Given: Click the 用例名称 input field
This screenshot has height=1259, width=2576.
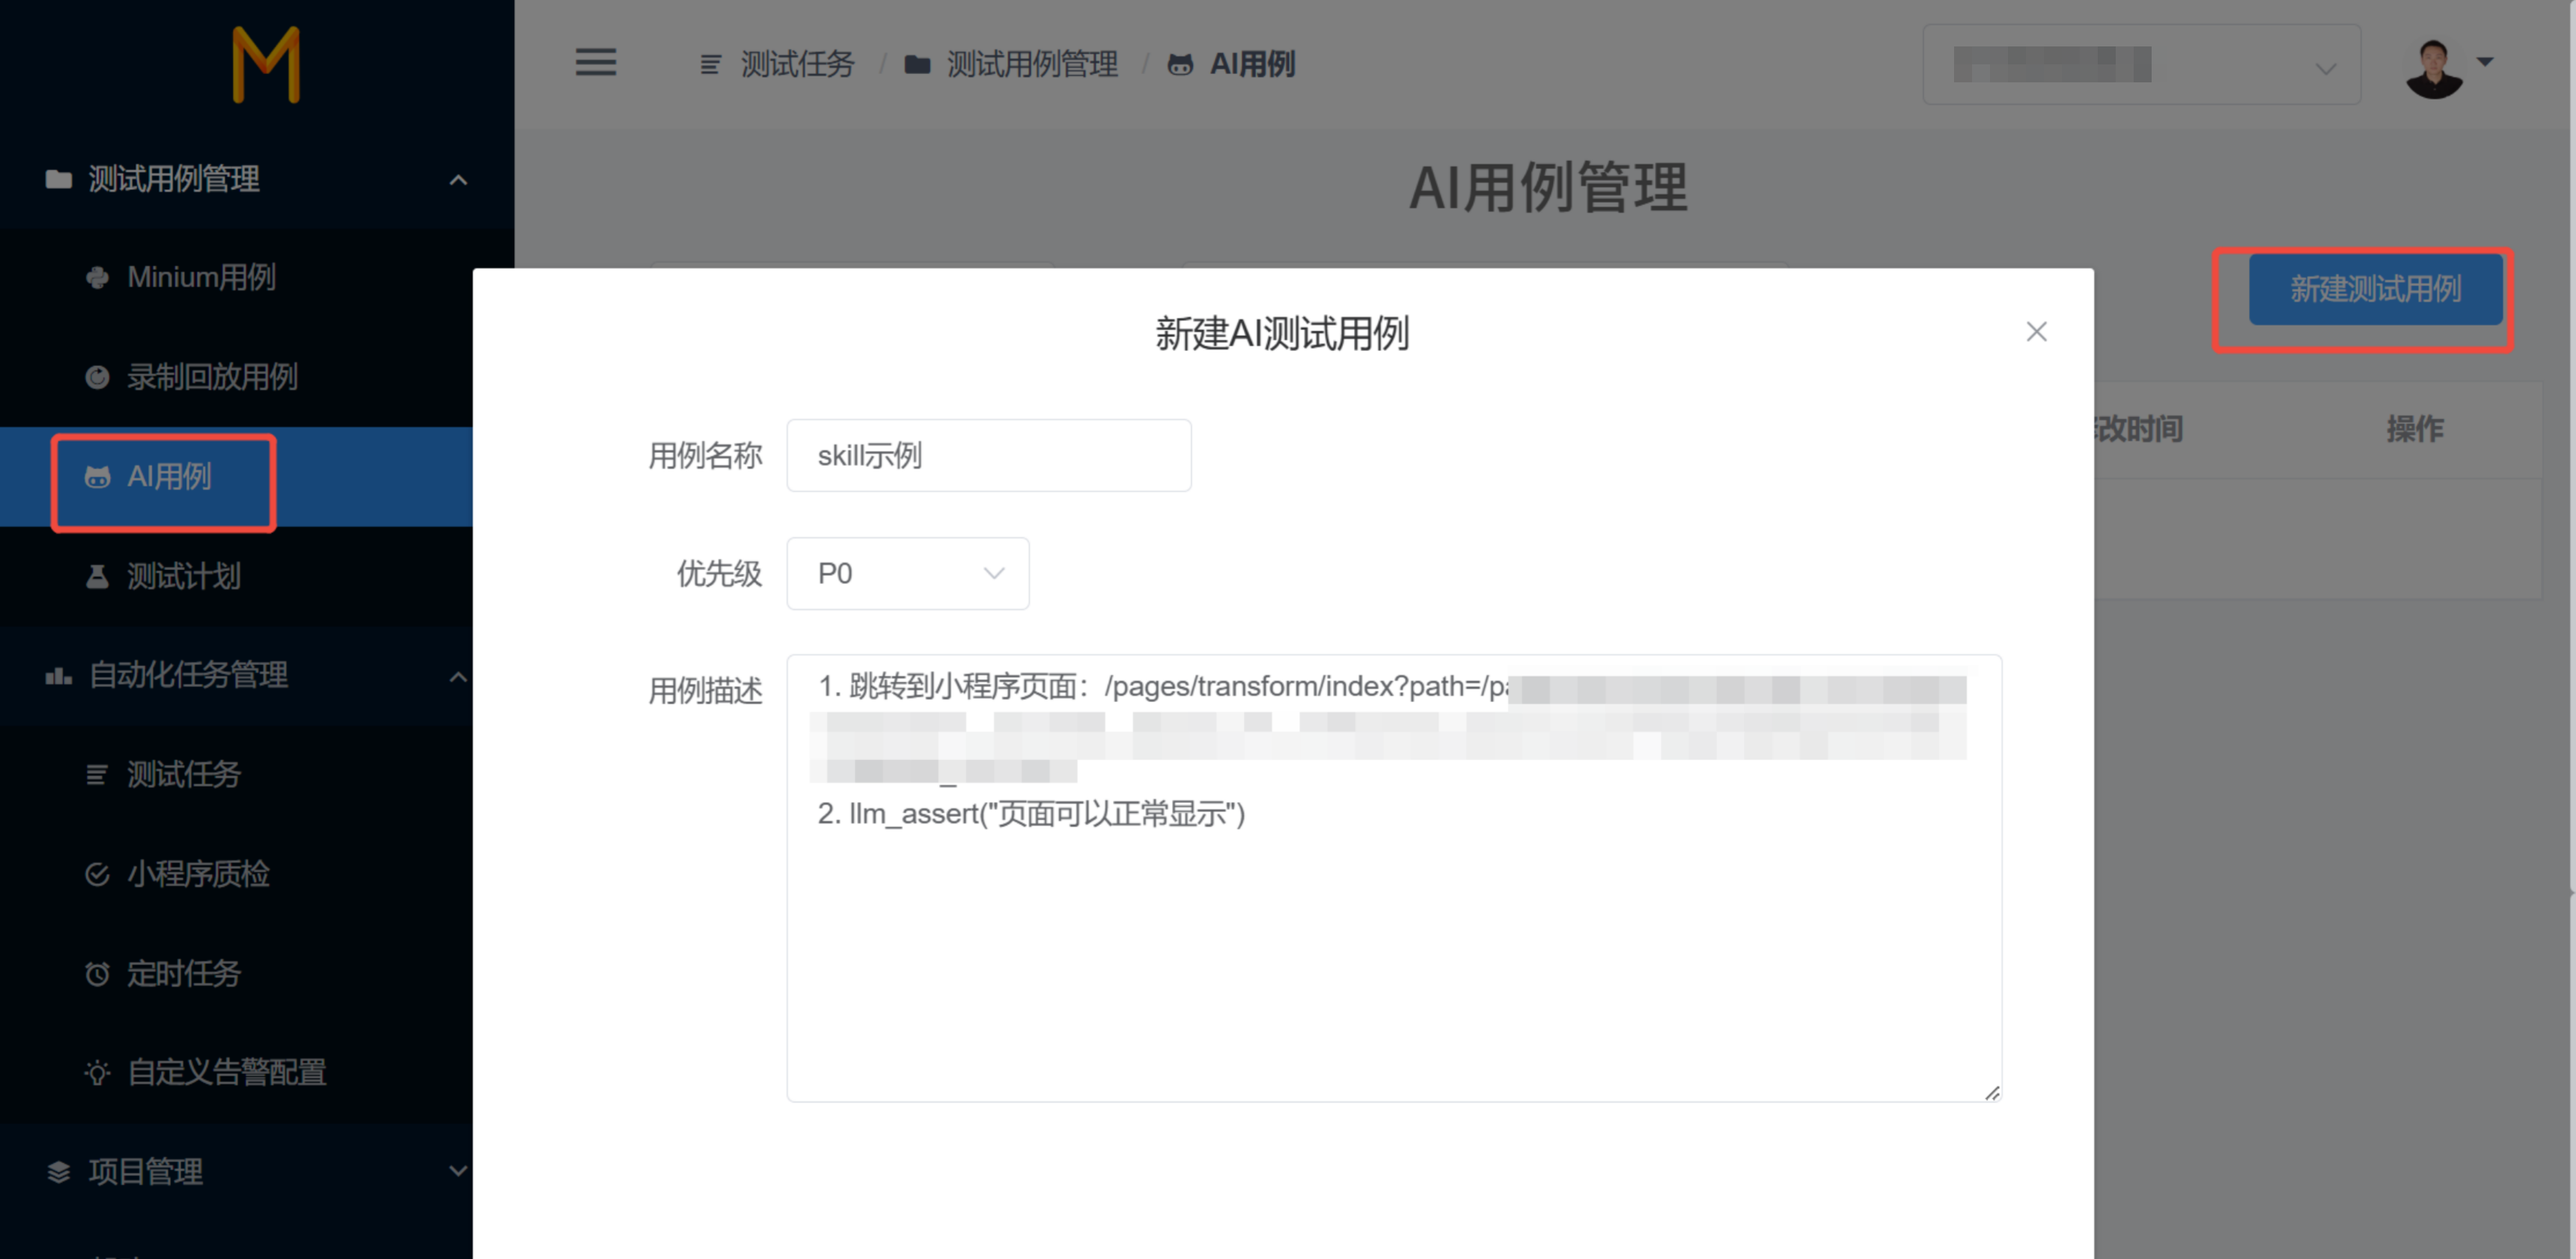Looking at the screenshot, I should coord(988,455).
